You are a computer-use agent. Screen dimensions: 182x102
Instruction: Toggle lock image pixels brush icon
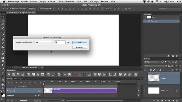click(x=154, y=70)
